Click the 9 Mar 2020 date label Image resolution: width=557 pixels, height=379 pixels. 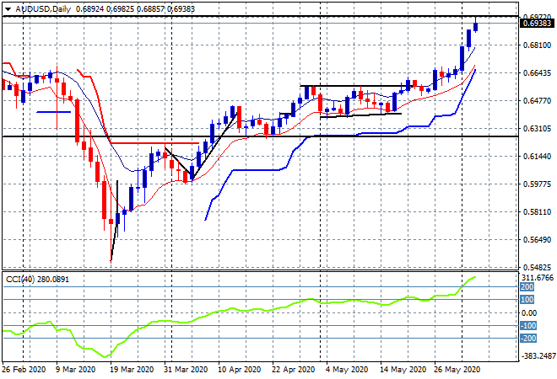[76, 370]
